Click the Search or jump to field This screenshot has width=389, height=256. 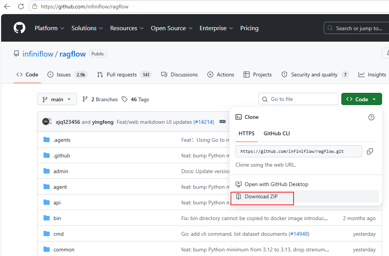pos(357,28)
